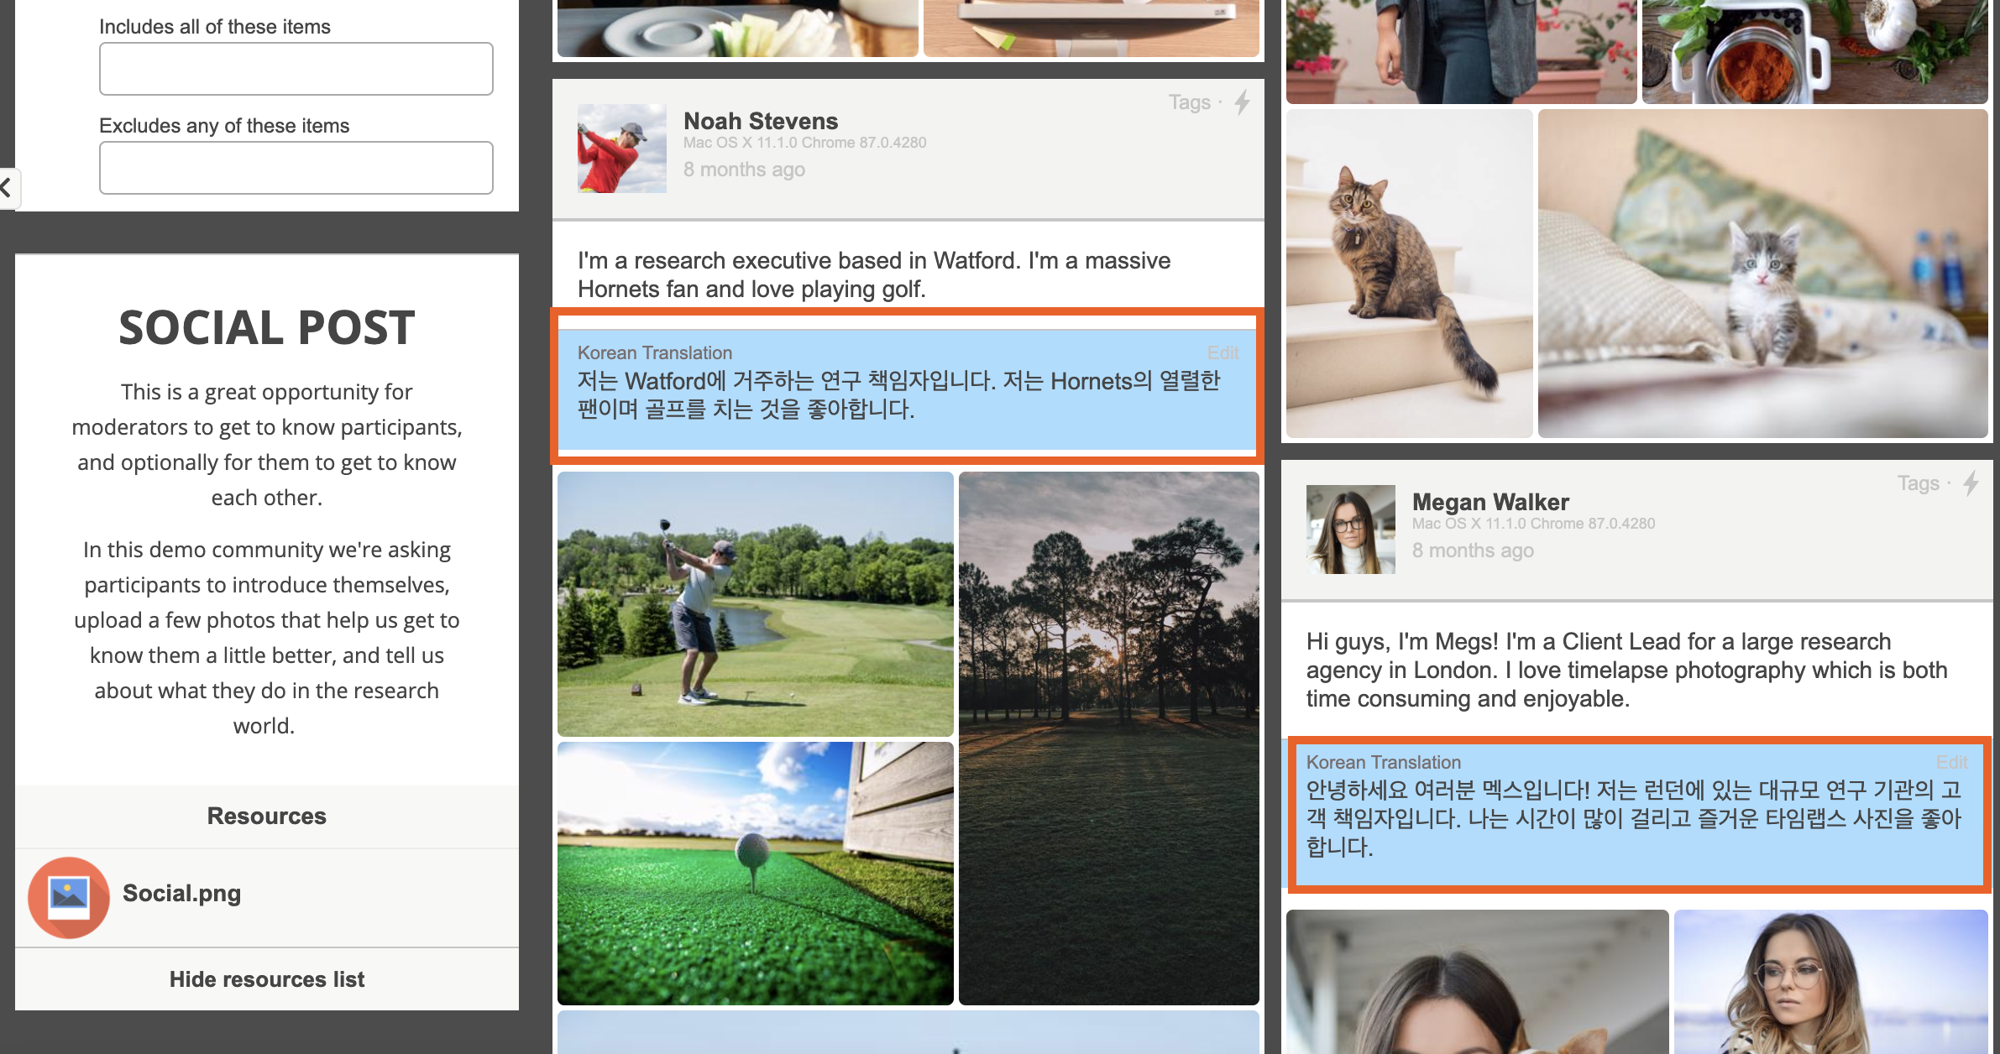Screen dimensions: 2000x1054
Task: Click the lightning bolt icon on Megan Walker post
Action: point(1971,483)
